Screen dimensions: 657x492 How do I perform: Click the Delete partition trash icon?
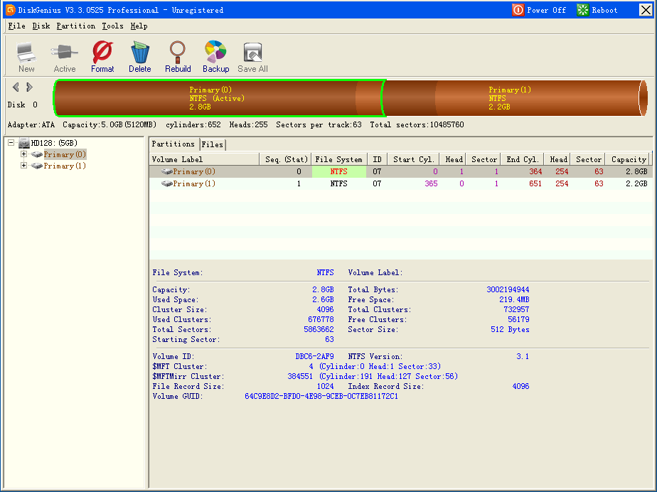140,52
